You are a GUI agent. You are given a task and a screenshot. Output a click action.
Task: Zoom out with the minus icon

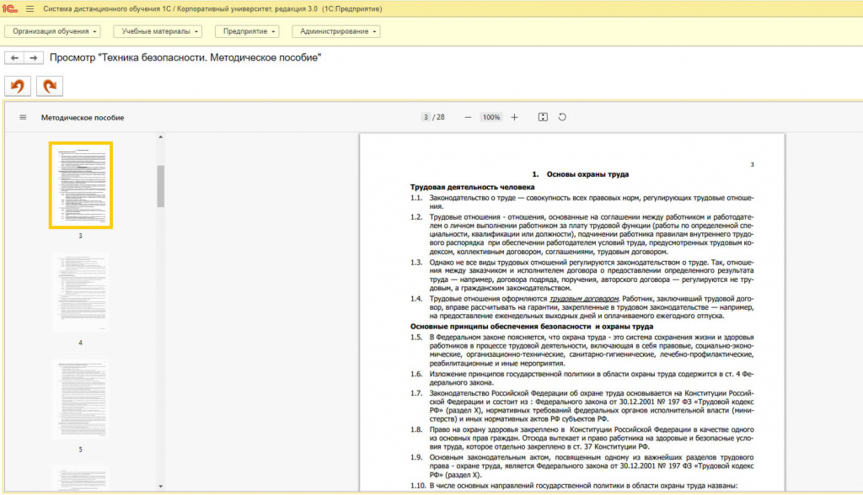[468, 117]
